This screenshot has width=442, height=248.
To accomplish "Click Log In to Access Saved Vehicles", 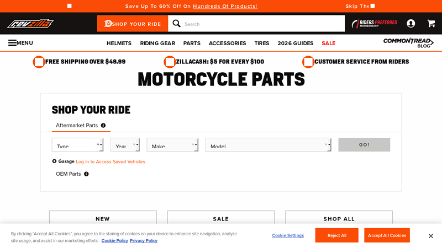I will (x=110, y=161).
